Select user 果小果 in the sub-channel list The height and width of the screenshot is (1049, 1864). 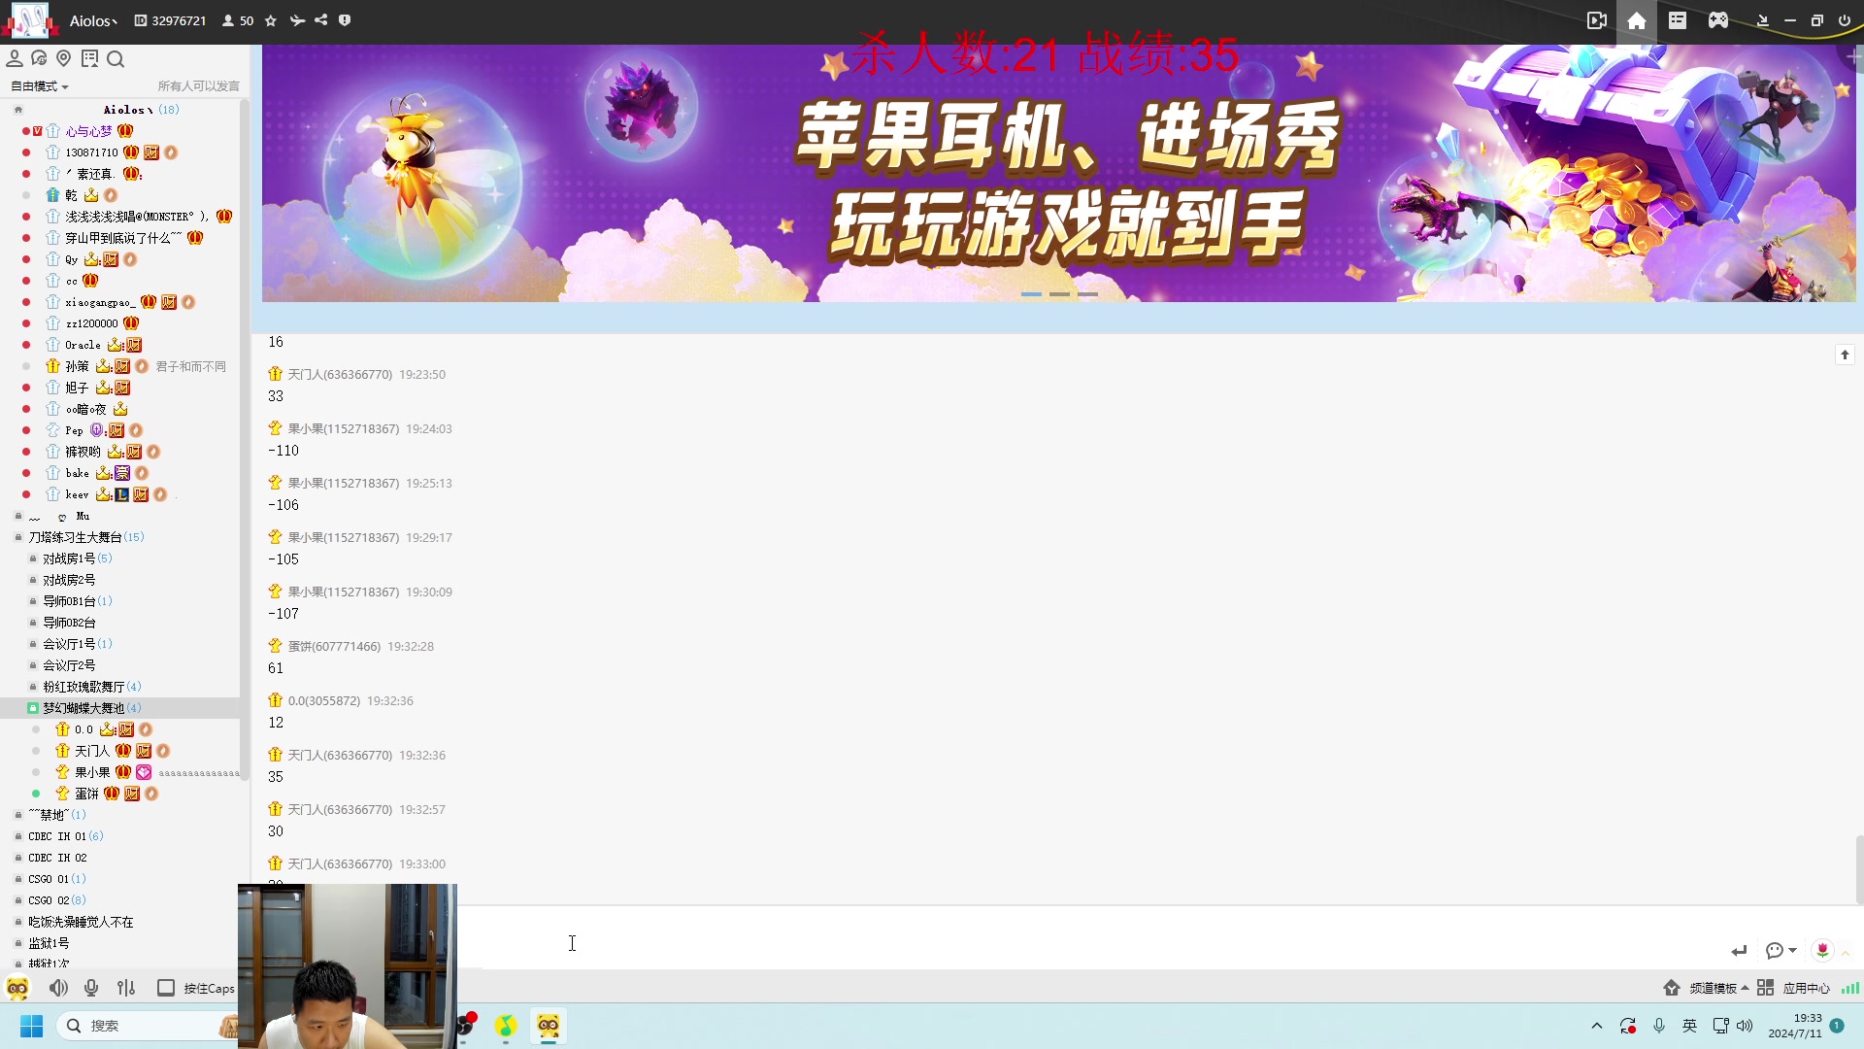[92, 772]
